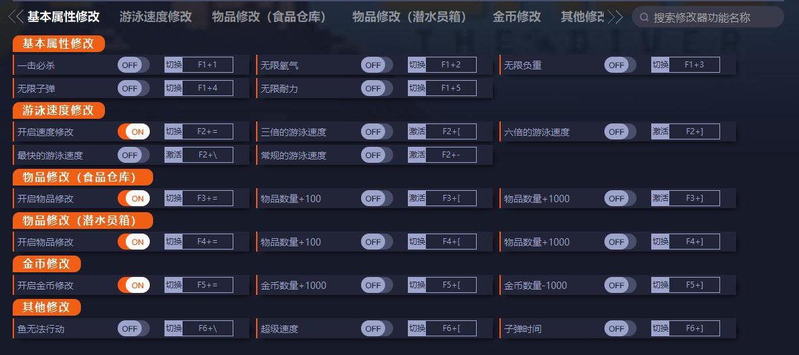Click 激活 button for 六倍的游泳速度
Screen dimensions: 799x355
[660, 131]
